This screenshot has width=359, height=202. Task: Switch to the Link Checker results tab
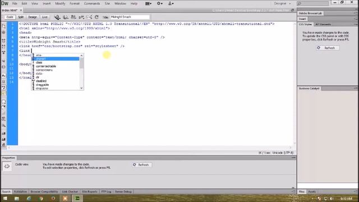70,192
